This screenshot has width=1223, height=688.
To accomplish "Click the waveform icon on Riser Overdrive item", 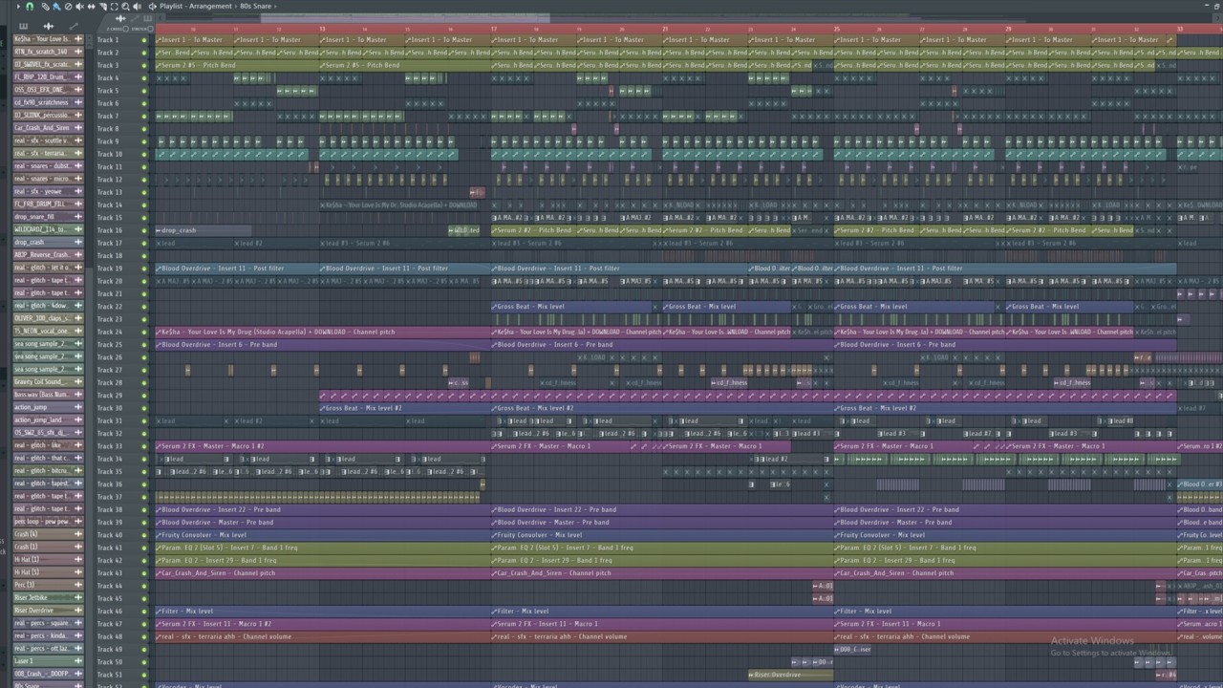I will pyautogui.click(x=78, y=611).
